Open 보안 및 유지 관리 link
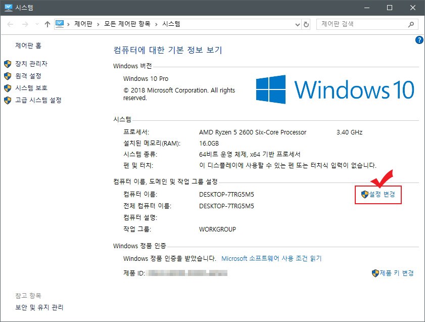 (39, 307)
